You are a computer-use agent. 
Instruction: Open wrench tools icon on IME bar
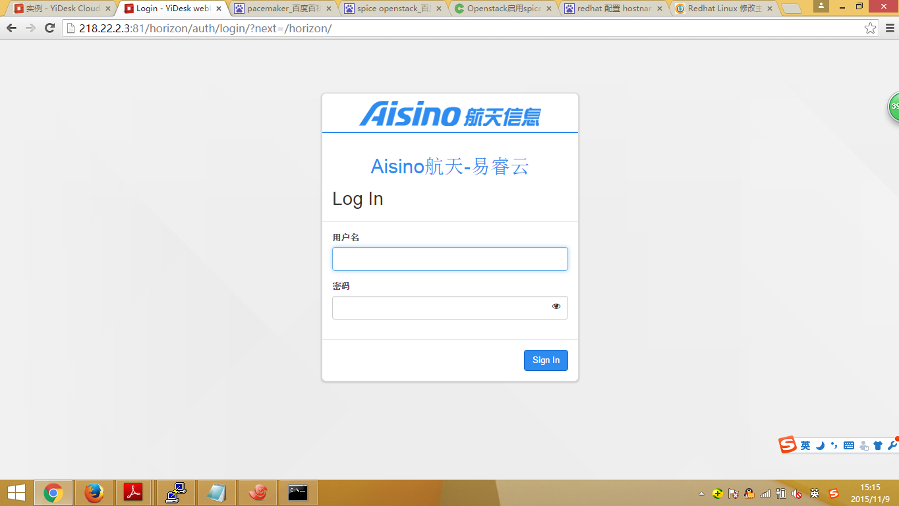[x=892, y=445]
